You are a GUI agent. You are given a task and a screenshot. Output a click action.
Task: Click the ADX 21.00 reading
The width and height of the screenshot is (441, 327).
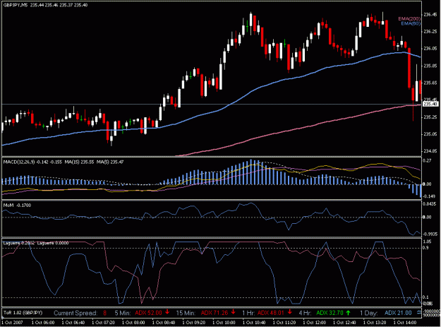pos(398,313)
